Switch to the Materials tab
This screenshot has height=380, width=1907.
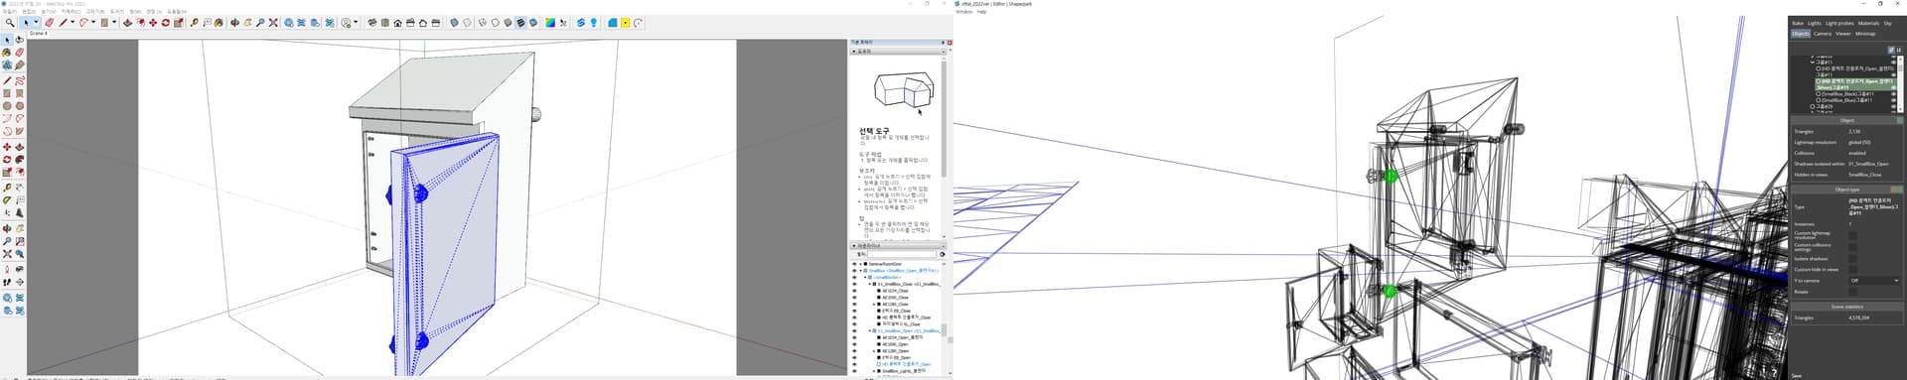pyautogui.click(x=1868, y=23)
